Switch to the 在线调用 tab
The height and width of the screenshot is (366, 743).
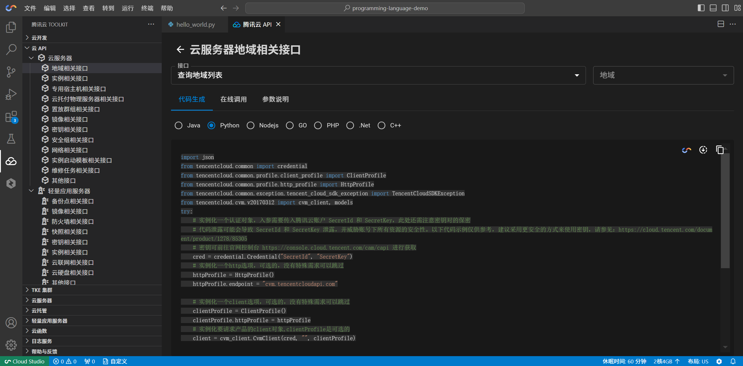[x=233, y=100]
